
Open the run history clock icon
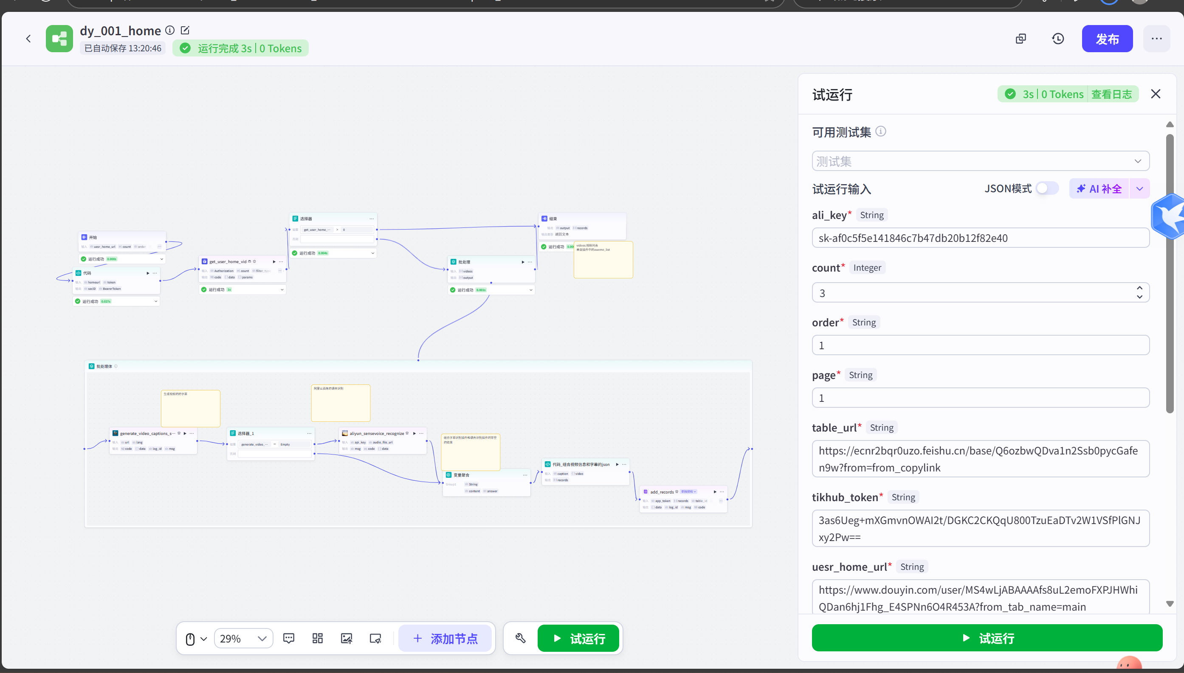1058,39
